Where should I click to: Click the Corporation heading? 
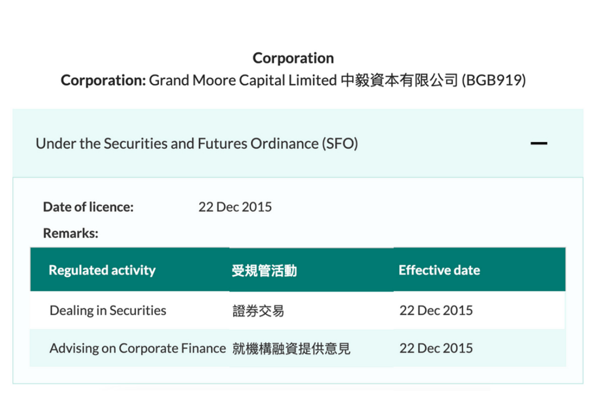click(x=293, y=58)
